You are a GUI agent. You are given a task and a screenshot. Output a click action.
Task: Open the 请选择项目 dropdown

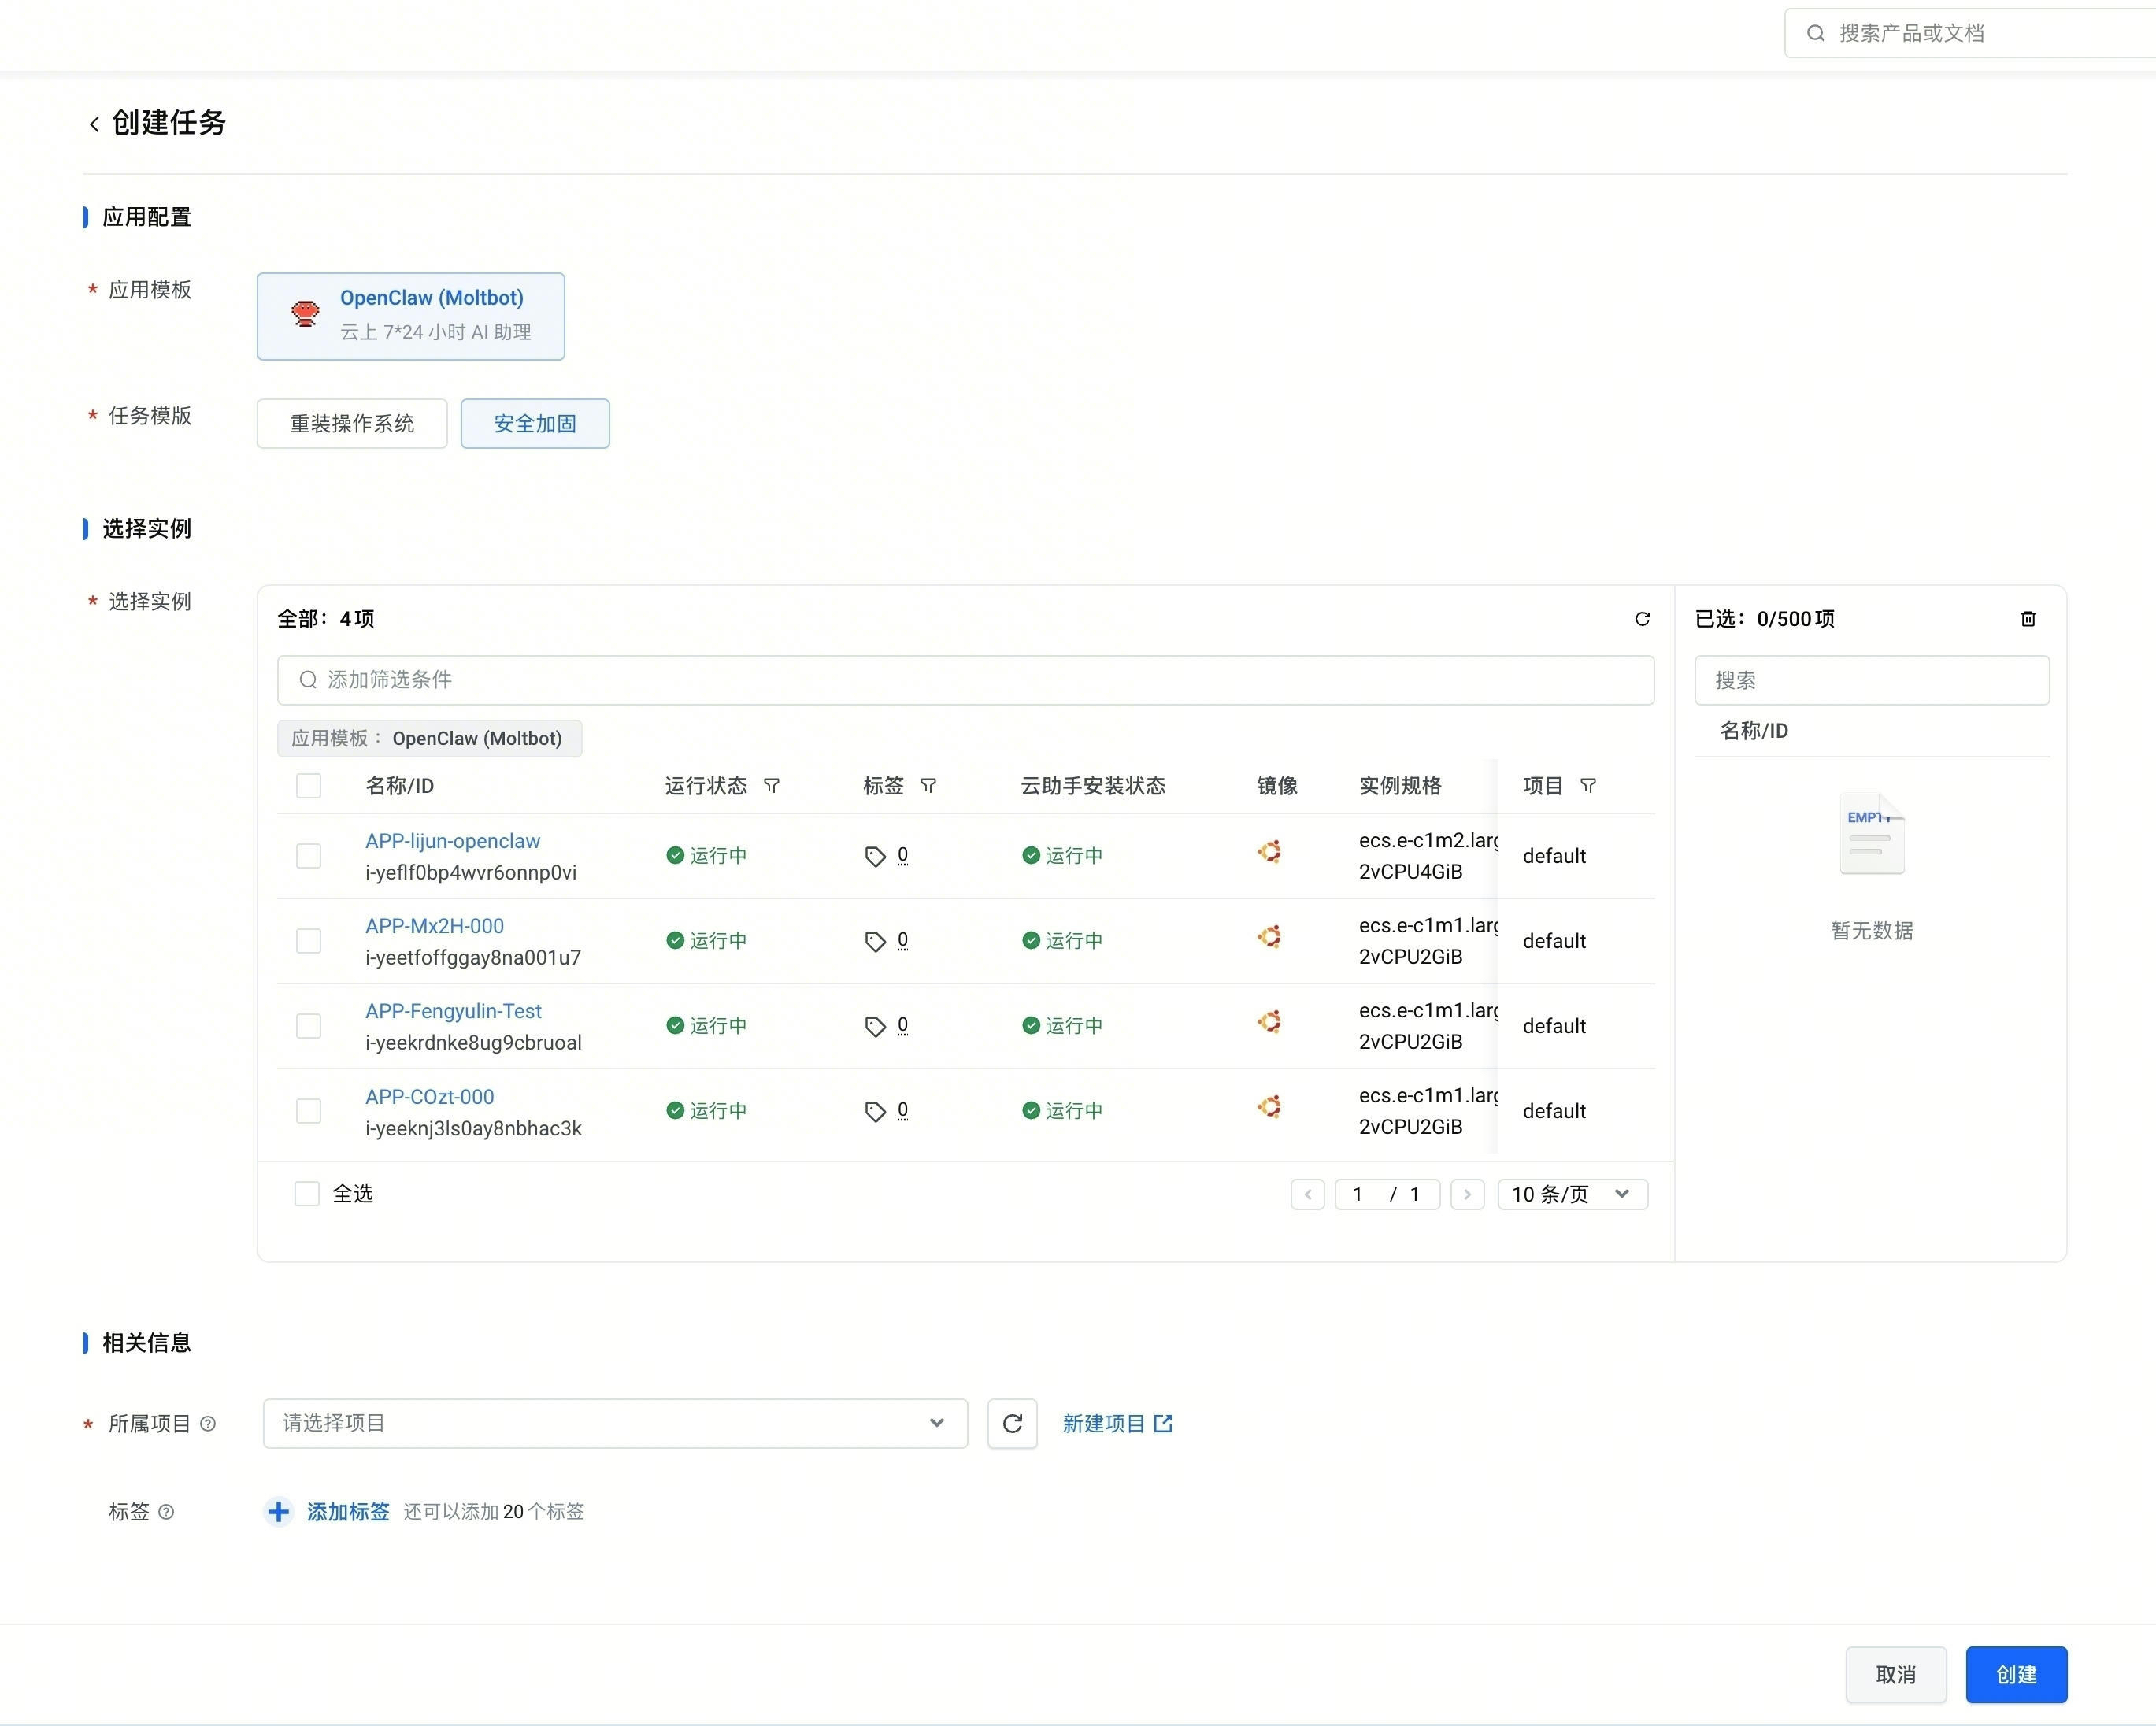pyautogui.click(x=614, y=1423)
